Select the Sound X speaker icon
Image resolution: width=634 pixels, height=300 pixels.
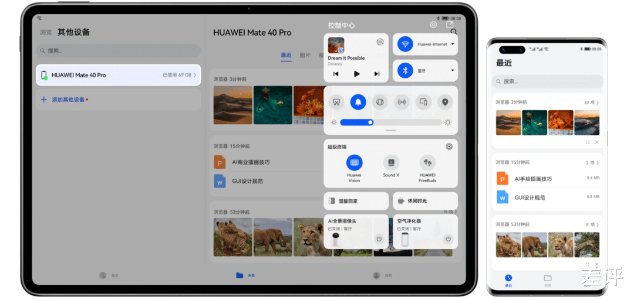point(391,163)
